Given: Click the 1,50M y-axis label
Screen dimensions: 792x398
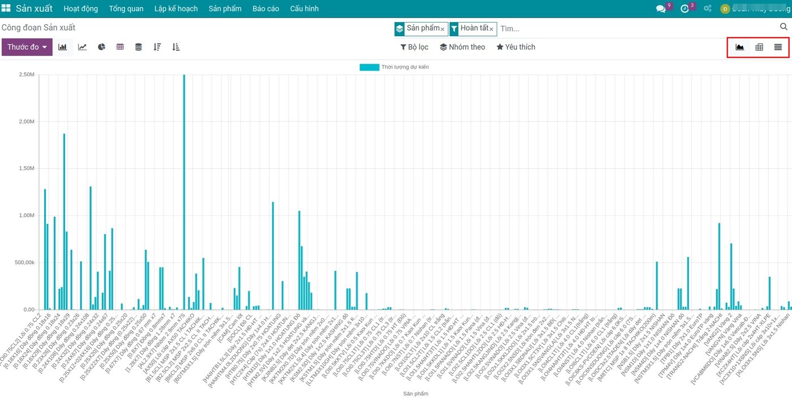Looking at the screenshot, I should pyautogui.click(x=27, y=168).
